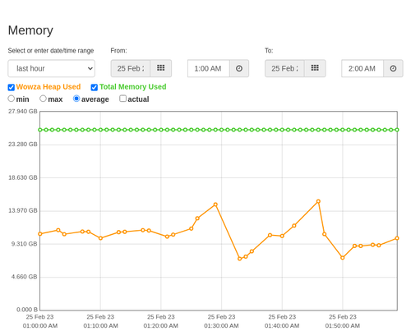Click the From time field showing 1:00 AM

(209, 68)
